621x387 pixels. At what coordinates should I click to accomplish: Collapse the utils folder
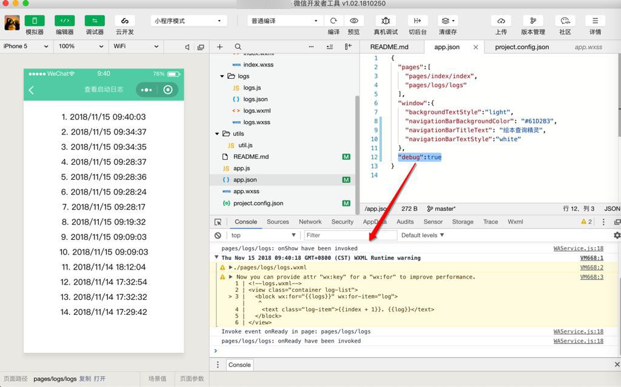click(217, 134)
